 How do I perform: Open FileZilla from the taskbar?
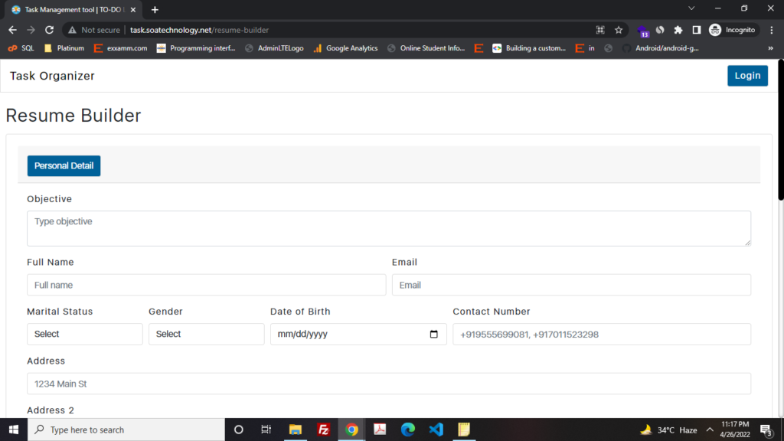(323, 430)
